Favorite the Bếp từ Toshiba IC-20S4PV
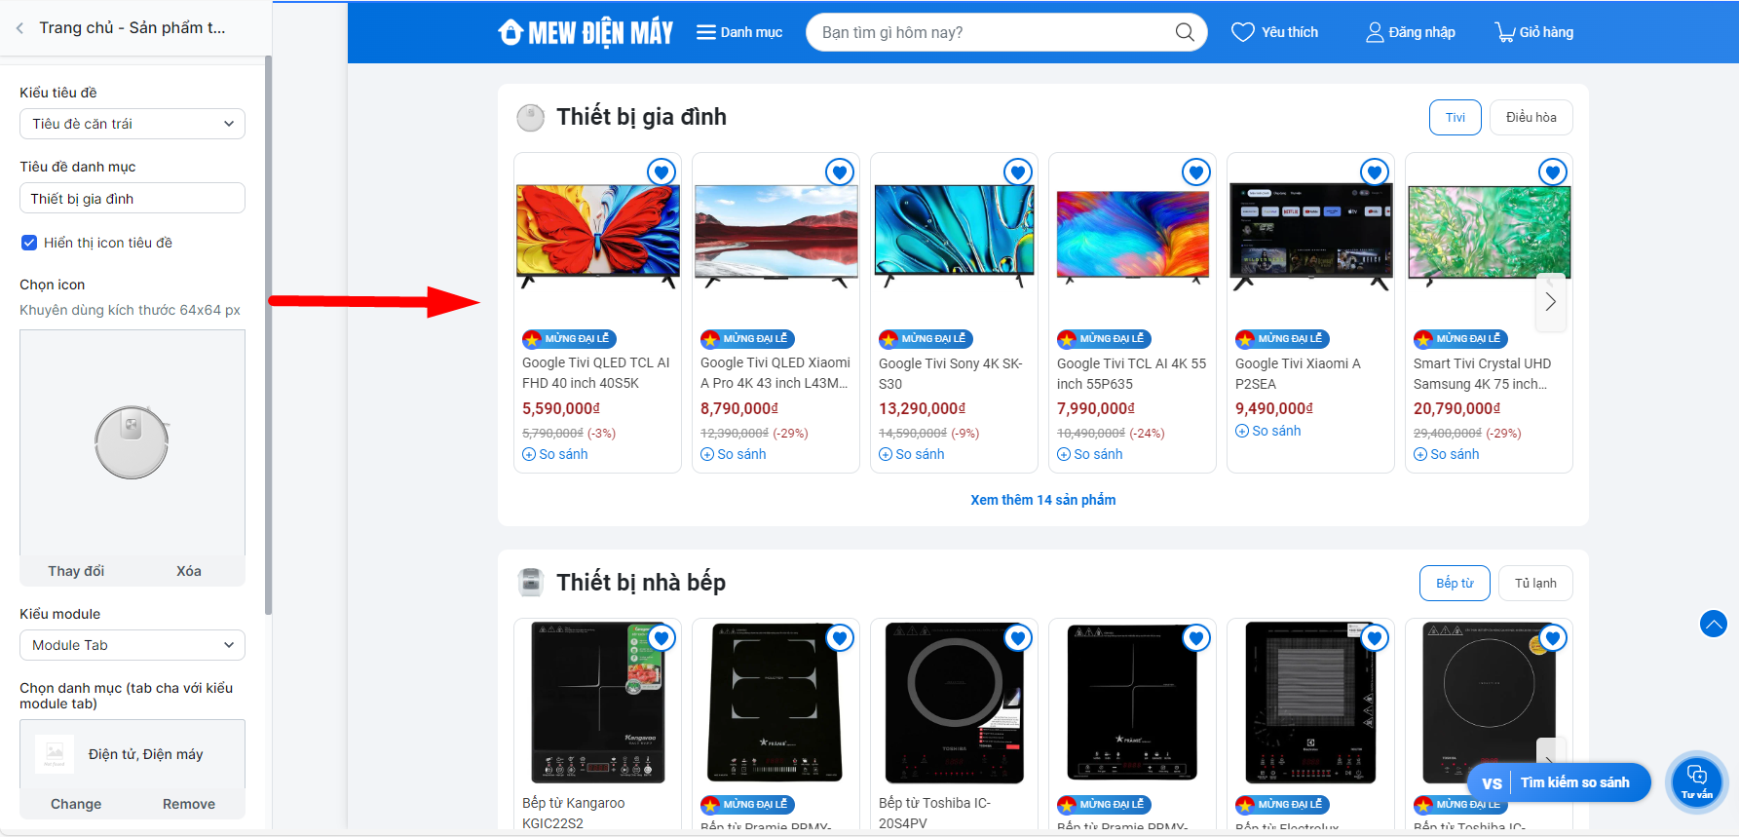 coord(1018,638)
